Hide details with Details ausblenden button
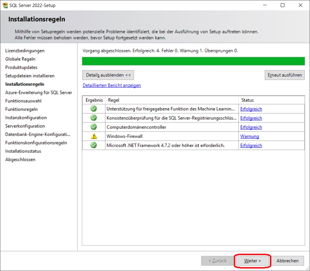 pos(108,75)
